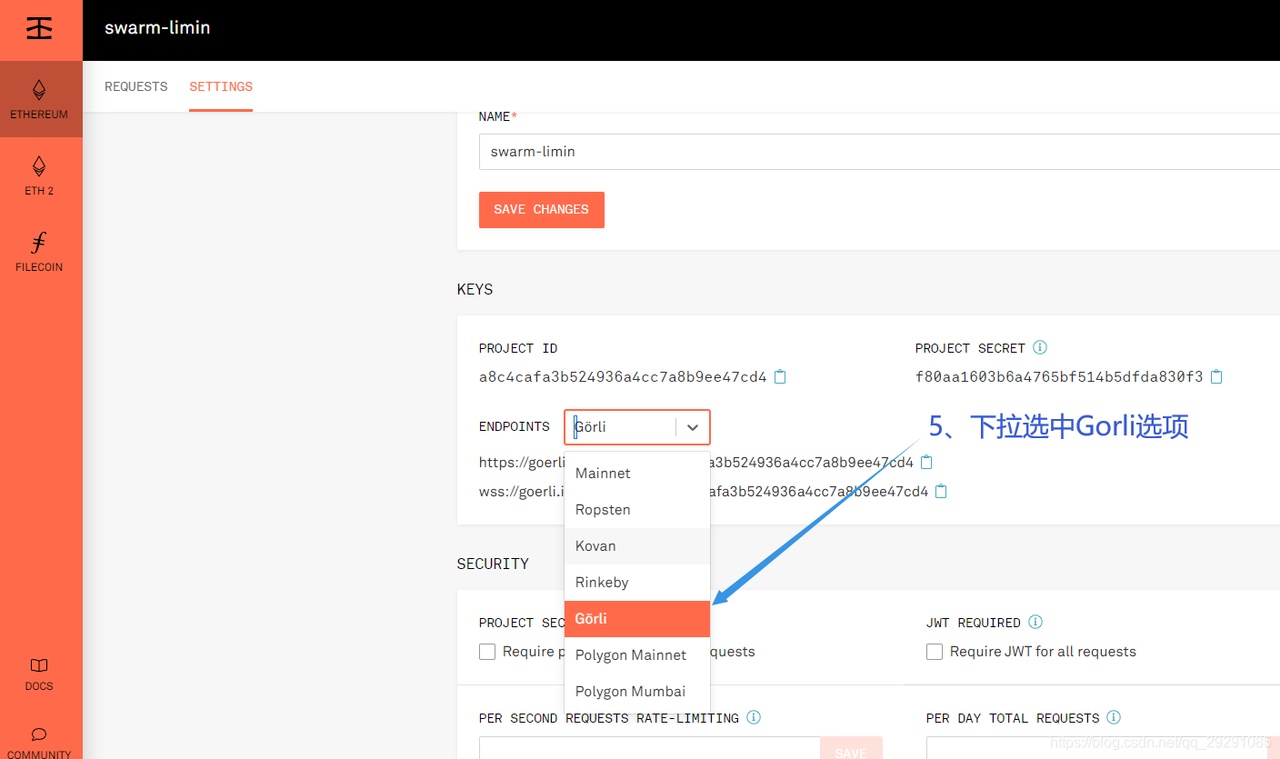
Task: Click the Project Secret value text
Action: tap(1059, 376)
